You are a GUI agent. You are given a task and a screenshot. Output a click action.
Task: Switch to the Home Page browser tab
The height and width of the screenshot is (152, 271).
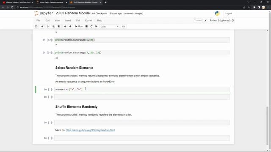point(52,3)
